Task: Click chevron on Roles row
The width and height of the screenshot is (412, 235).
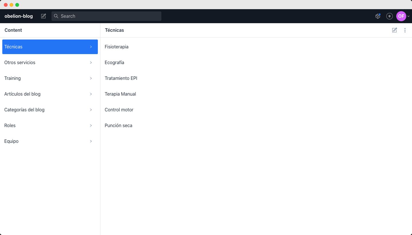Action: click(x=91, y=125)
